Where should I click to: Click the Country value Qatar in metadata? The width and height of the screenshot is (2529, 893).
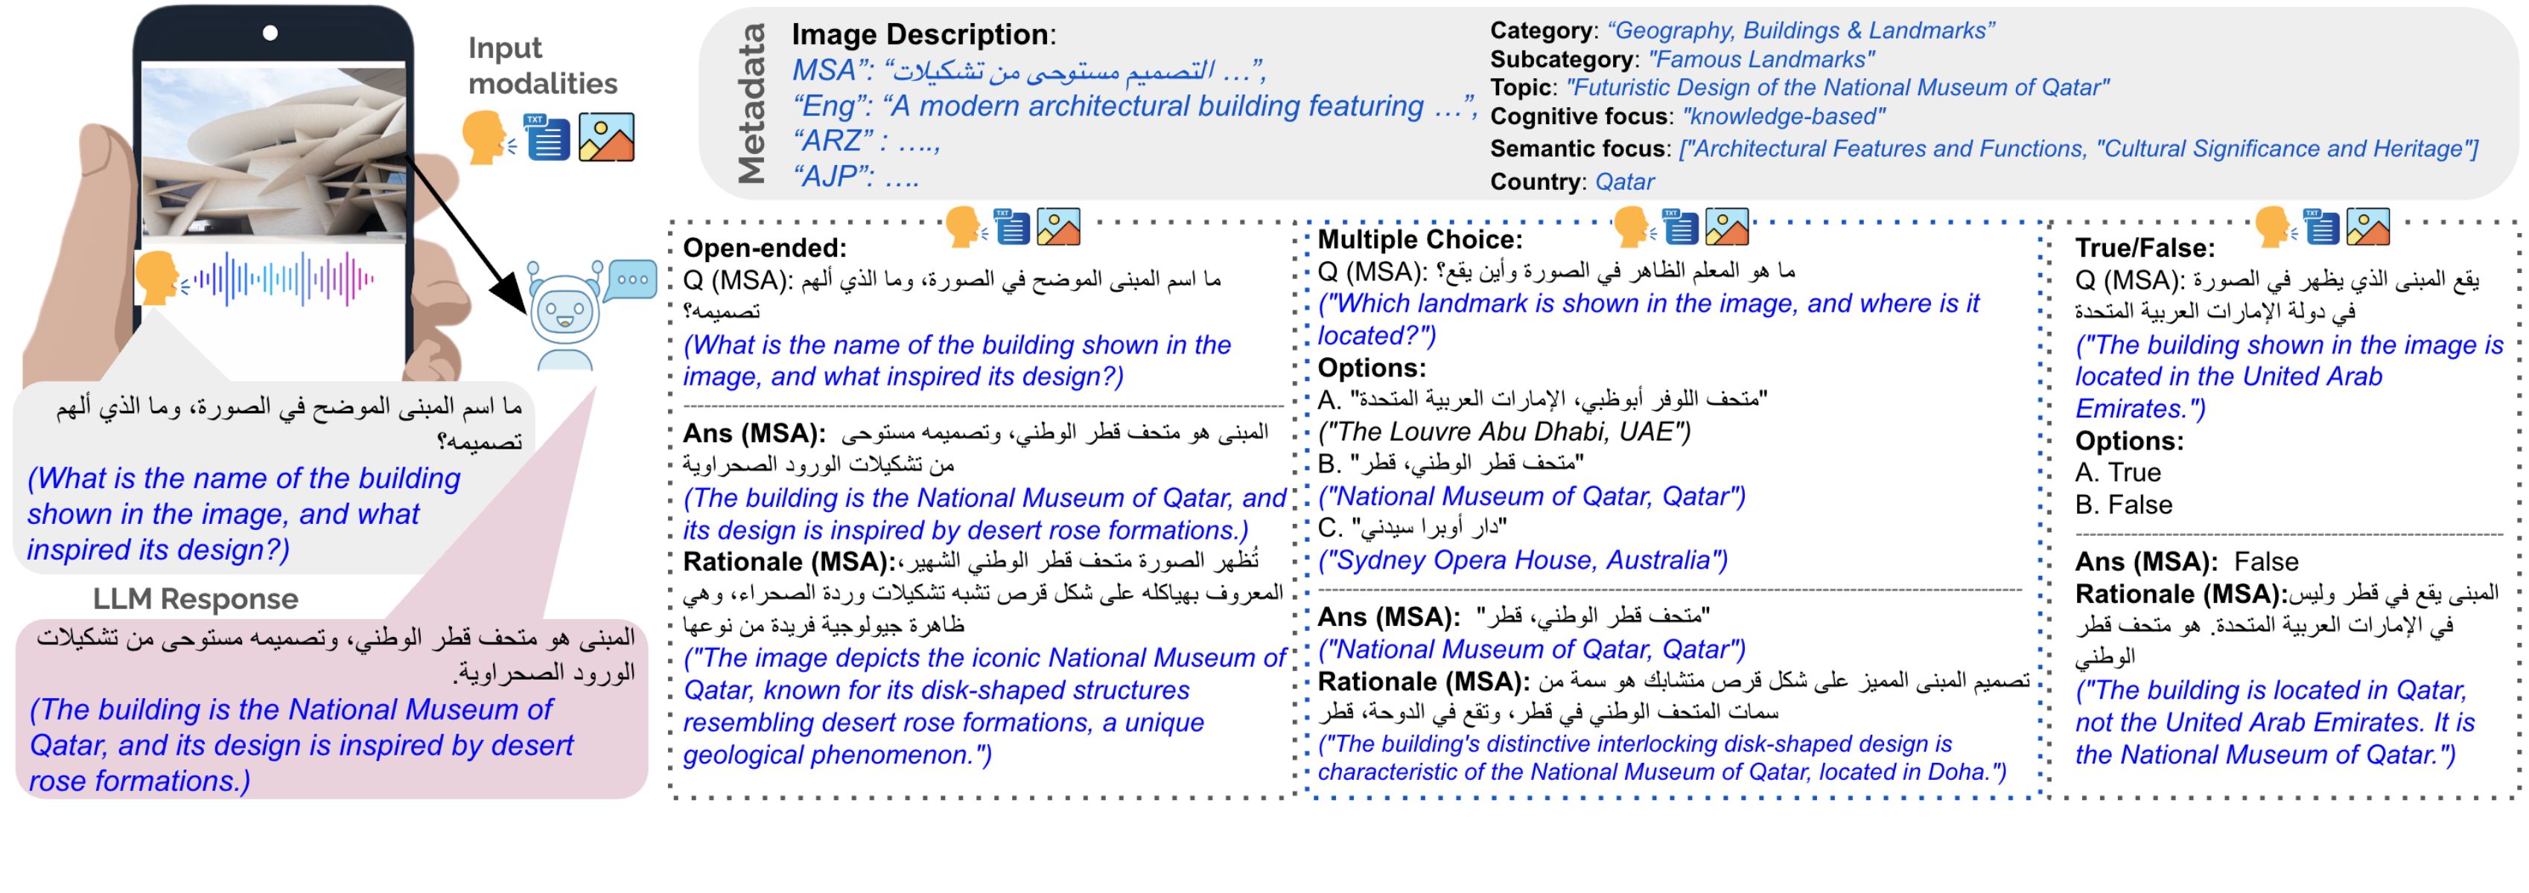1624,182
